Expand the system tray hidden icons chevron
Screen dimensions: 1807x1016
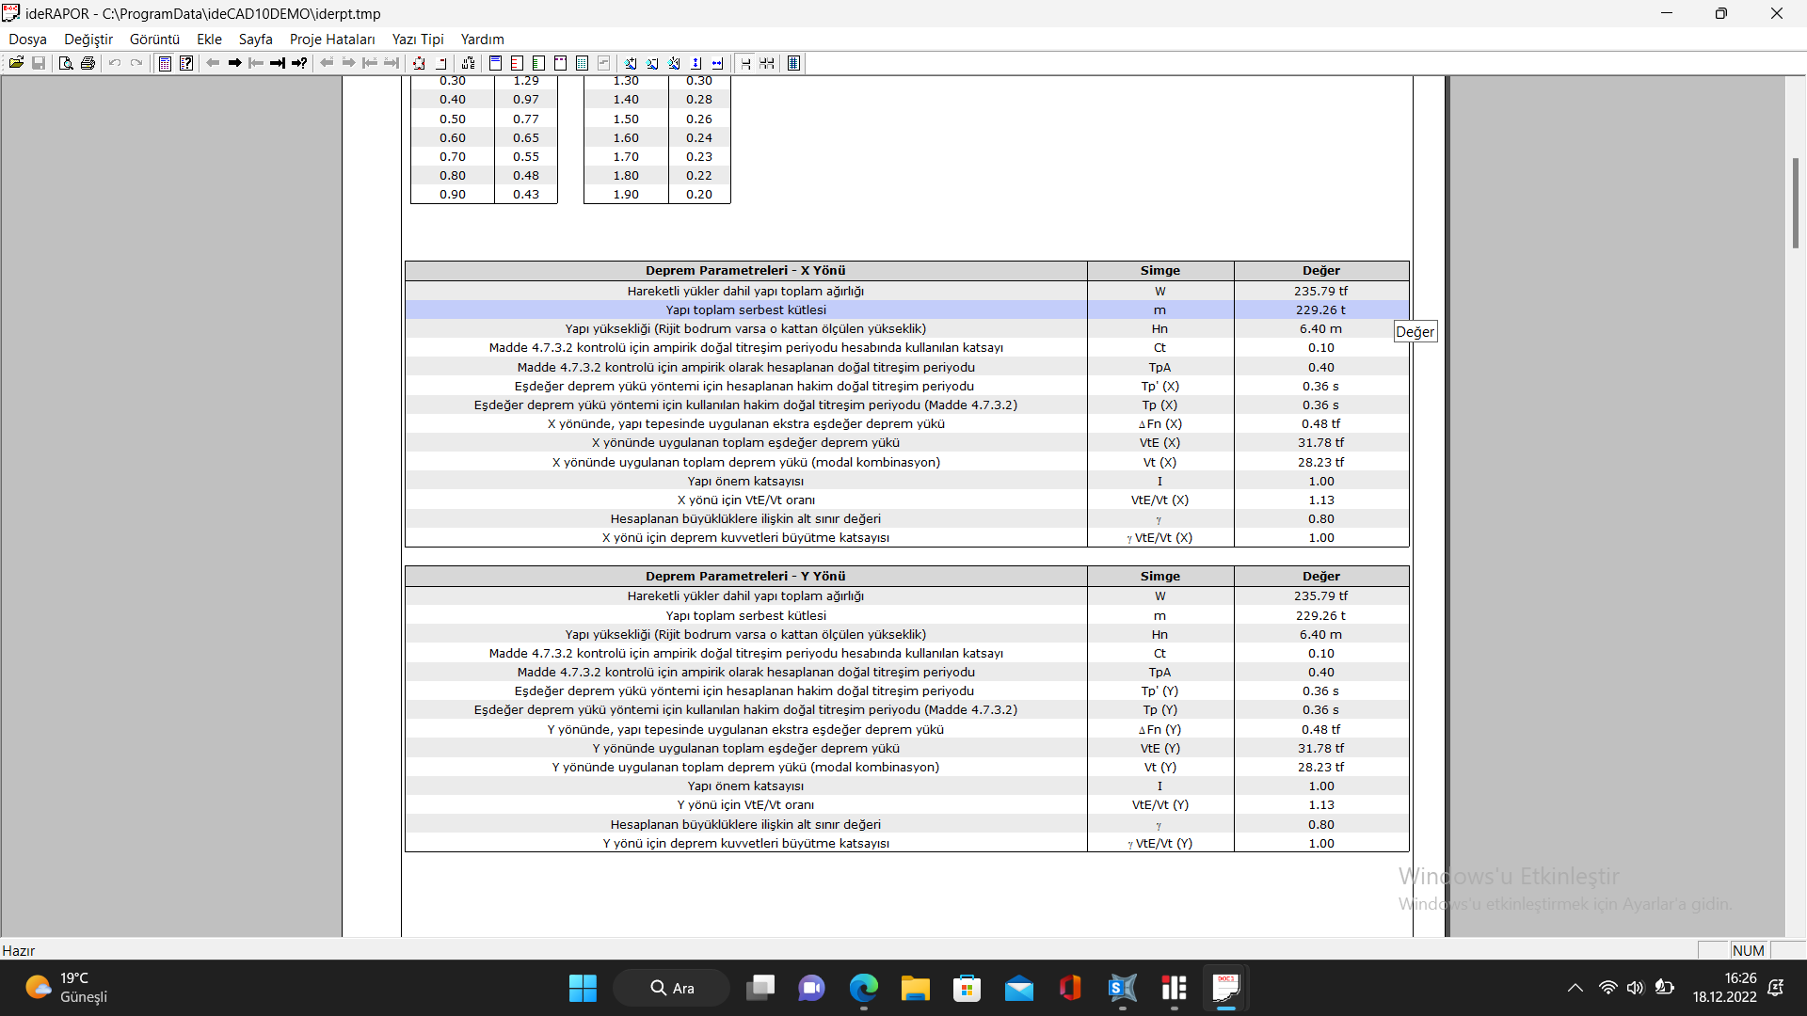pyautogui.click(x=1575, y=988)
